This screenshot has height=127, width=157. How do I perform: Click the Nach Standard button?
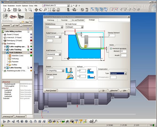coord(51,91)
